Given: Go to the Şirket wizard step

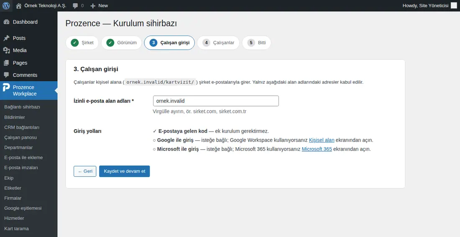Looking at the screenshot, I should coord(82,43).
